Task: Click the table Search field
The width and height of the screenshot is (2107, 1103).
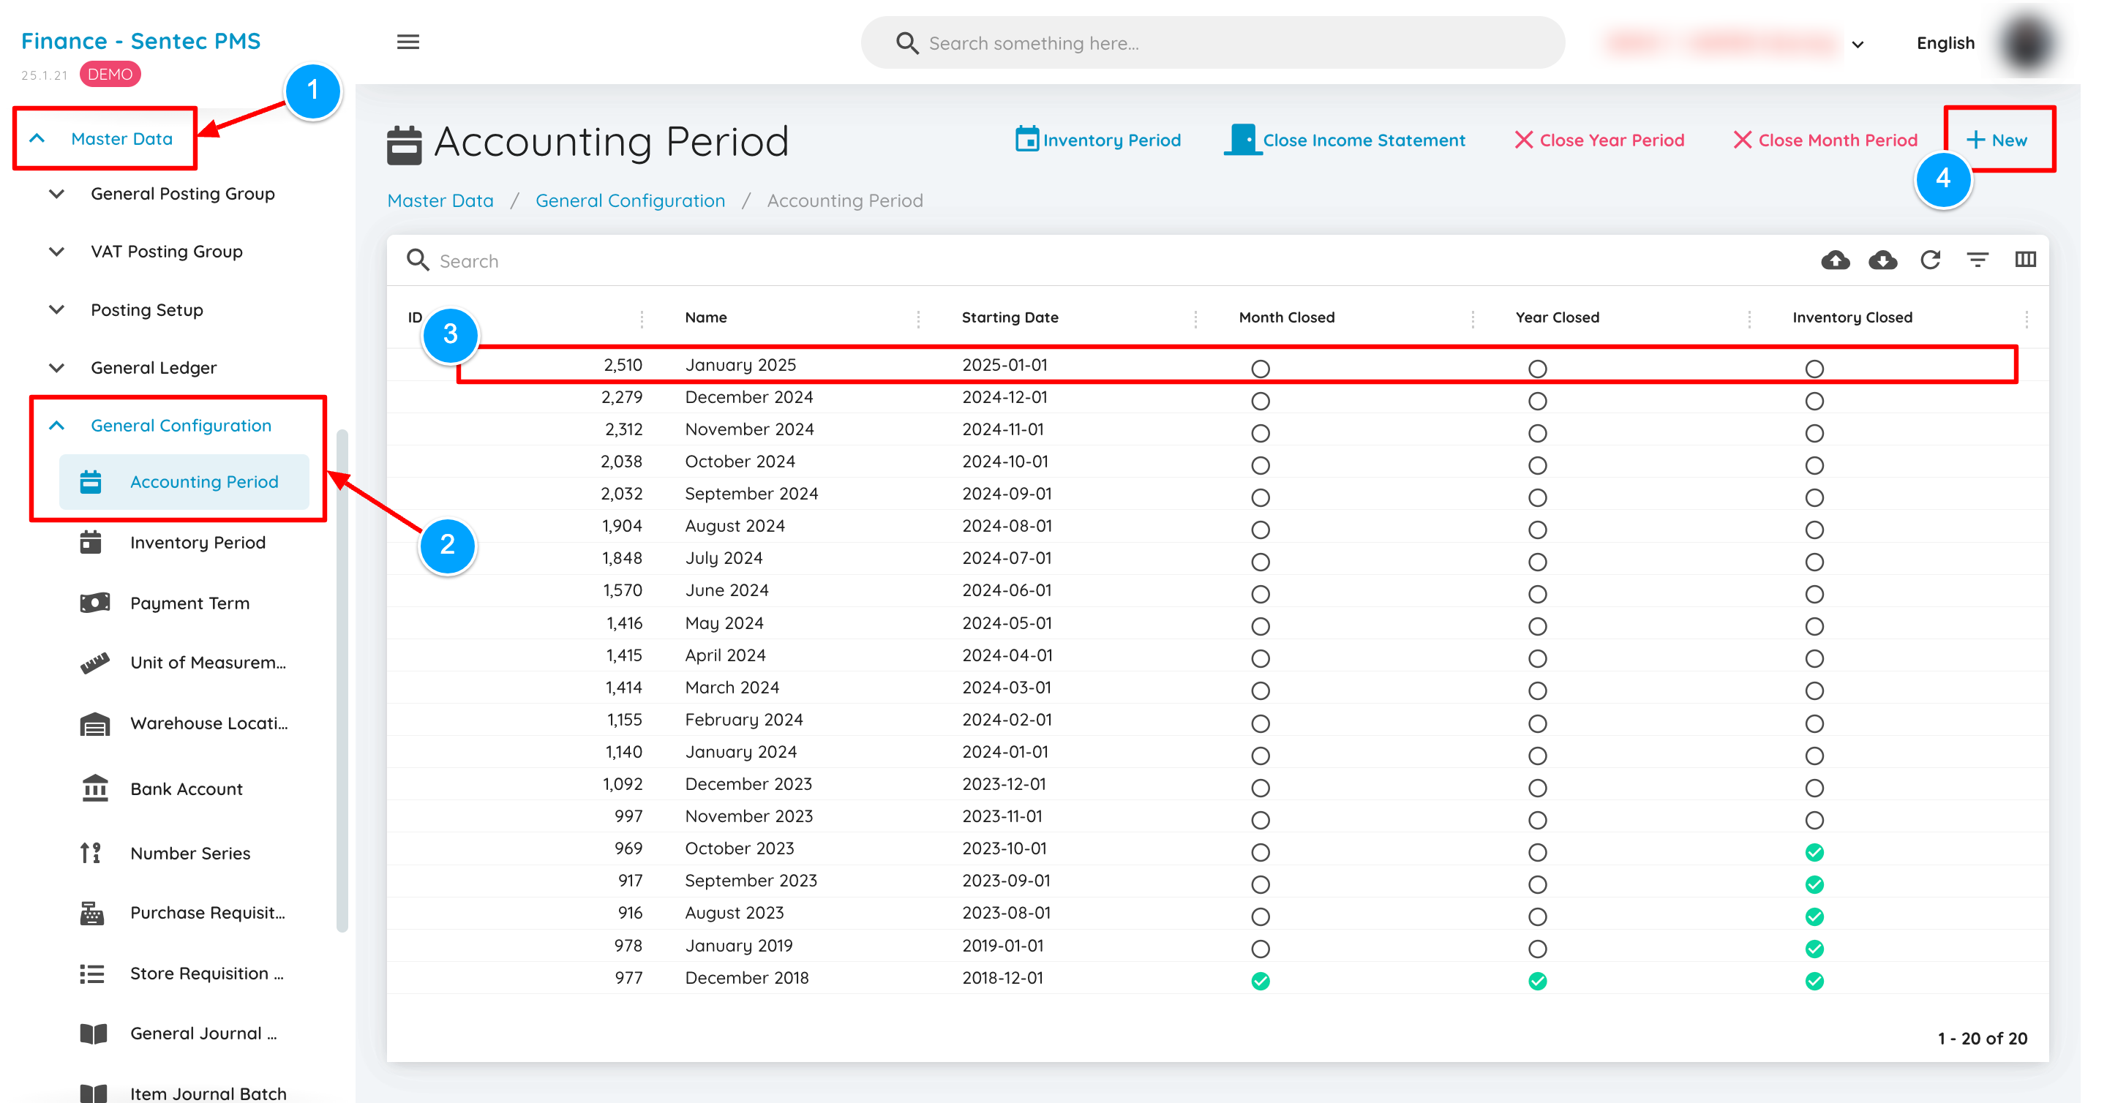Action: point(1096,261)
